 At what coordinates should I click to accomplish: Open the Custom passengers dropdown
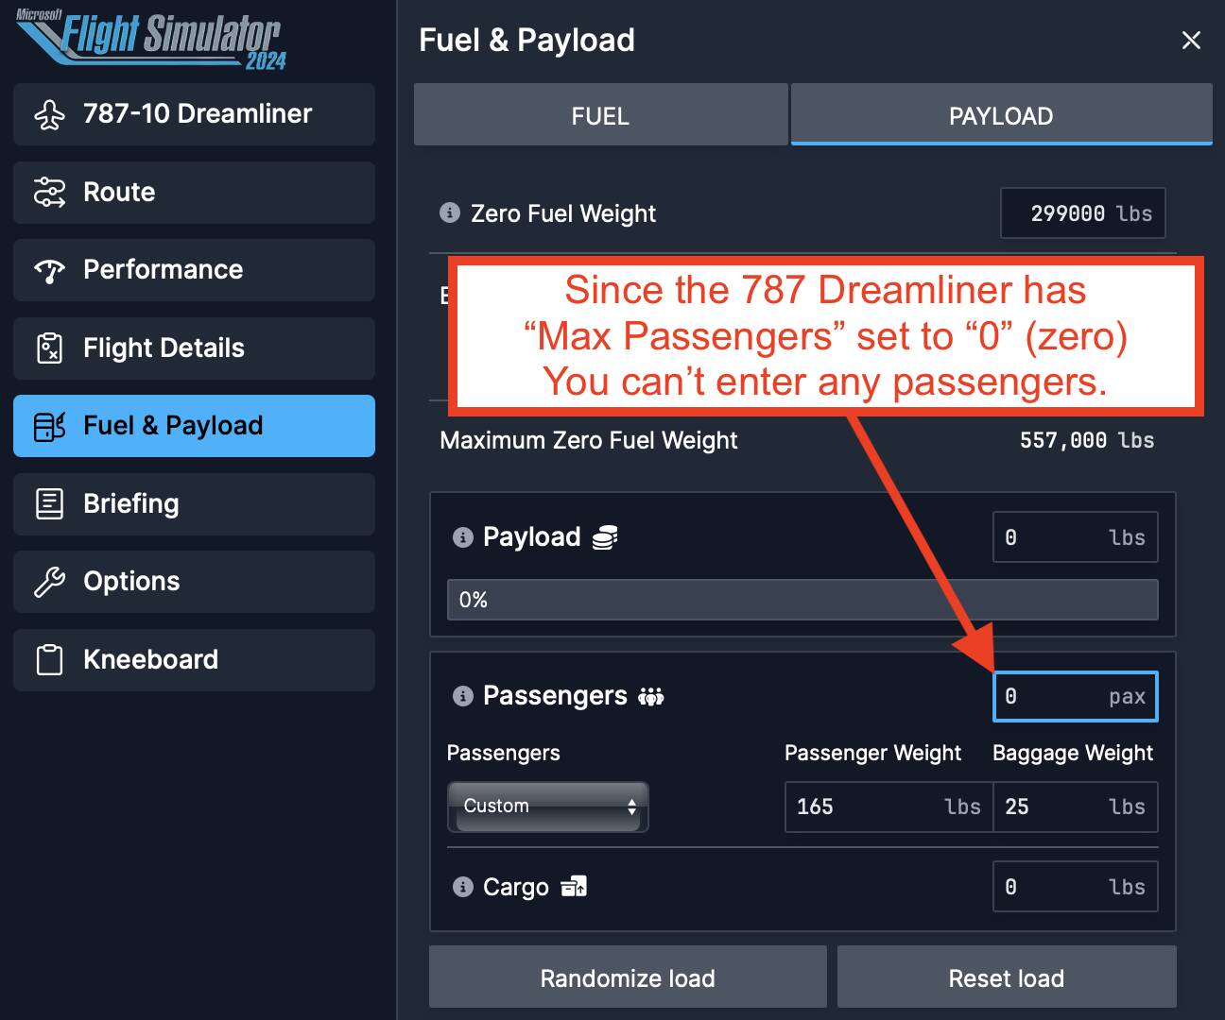click(548, 807)
